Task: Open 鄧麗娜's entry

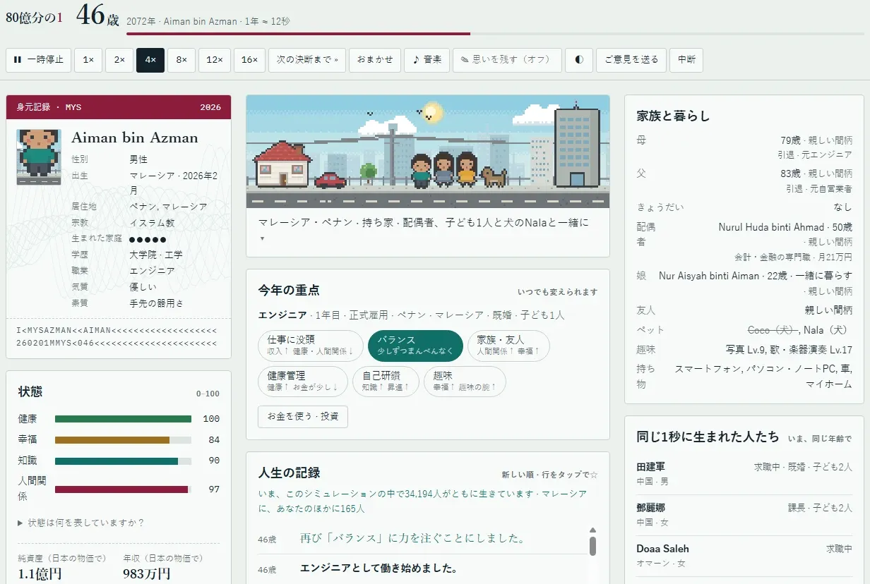Action: tap(744, 514)
